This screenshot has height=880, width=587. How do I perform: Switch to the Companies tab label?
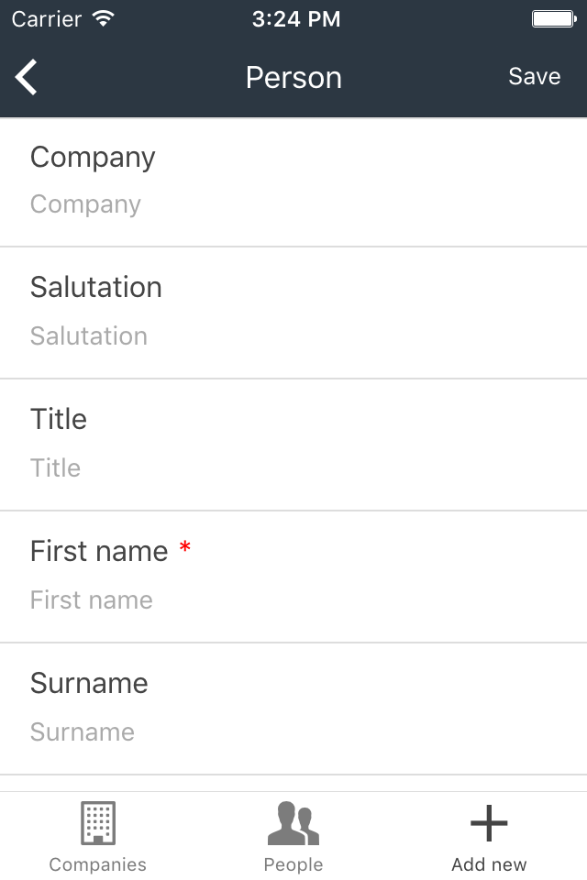click(x=98, y=864)
